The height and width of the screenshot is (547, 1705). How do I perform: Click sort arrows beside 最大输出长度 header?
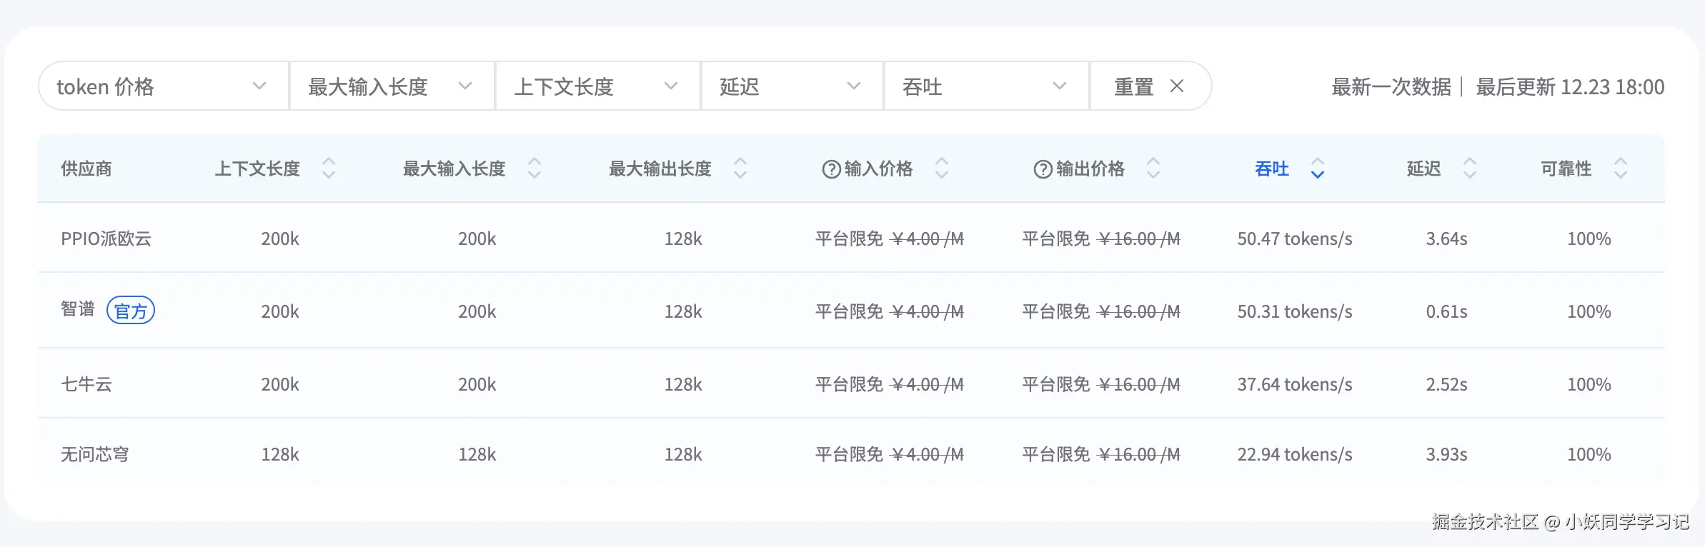point(740,169)
